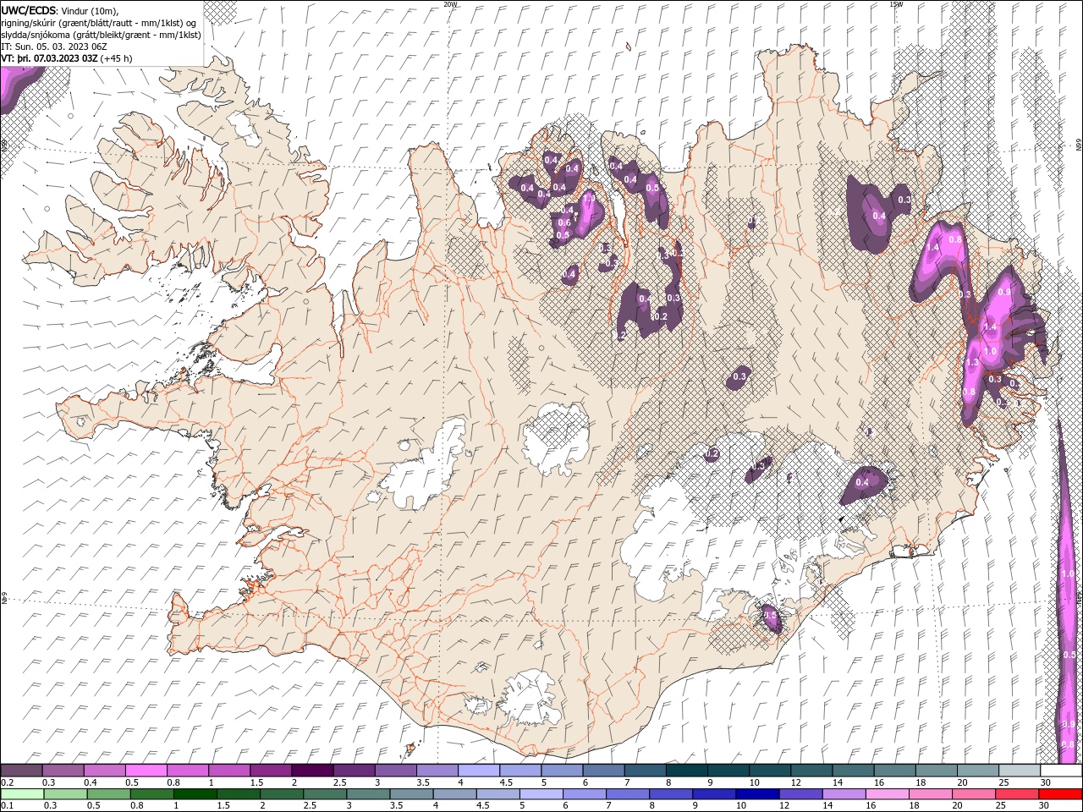1083x812 pixels.
Task: Click the rain legend 2.5 swatch
Action: [324, 793]
